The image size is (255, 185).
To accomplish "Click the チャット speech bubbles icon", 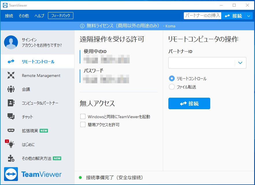I will (11, 116).
